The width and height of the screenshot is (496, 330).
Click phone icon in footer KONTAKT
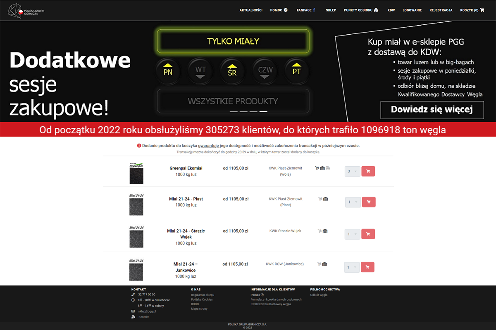point(133,295)
